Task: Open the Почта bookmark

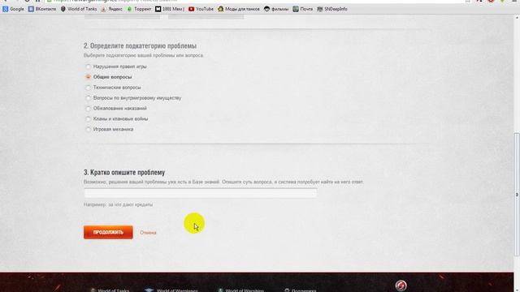Action: pyautogui.click(x=303, y=9)
